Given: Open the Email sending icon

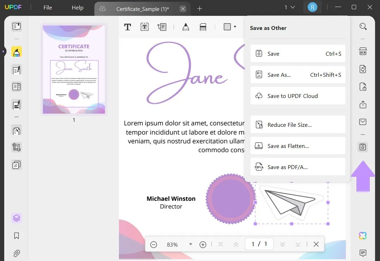Looking at the screenshot, I should pyautogui.click(x=363, y=122).
